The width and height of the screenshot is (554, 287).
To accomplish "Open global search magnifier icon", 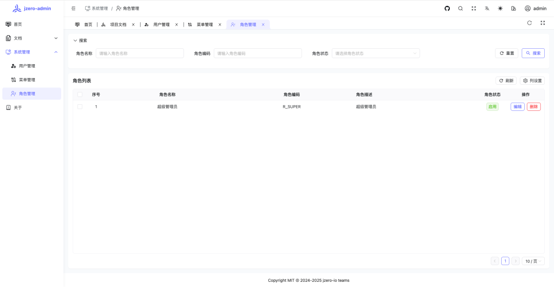I will [460, 9].
